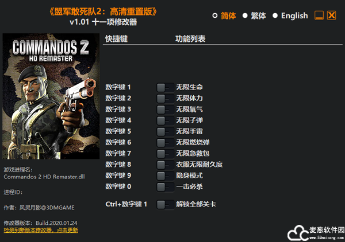The width and height of the screenshot is (345, 242).
Task: Open the 检测到新版本修改器 update link
Action: pos(41,230)
